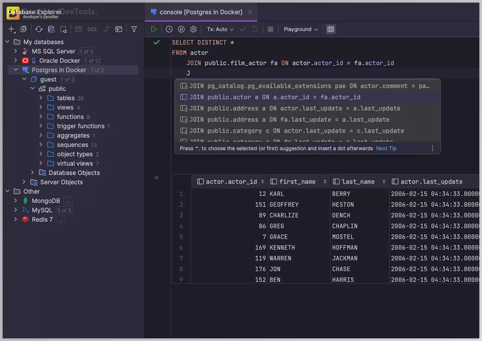
Task: Collapse the public schema node
Action: tap(32, 89)
